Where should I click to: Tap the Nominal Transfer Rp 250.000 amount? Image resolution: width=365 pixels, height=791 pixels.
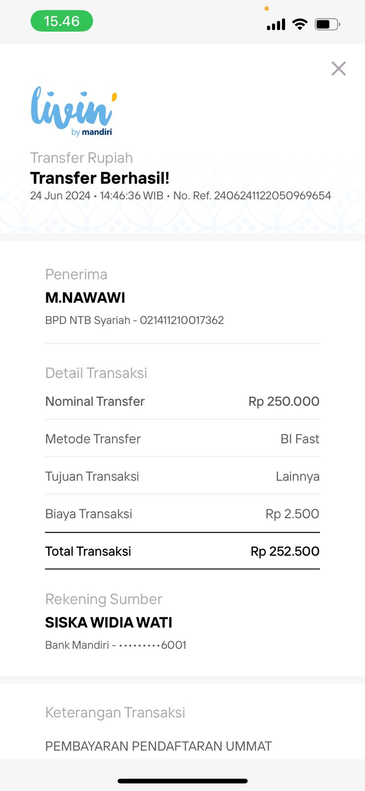(284, 401)
